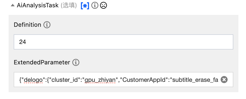Click the empty right end of the Definition box
The width and height of the screenshot is (246, 99).
[204, 42]
